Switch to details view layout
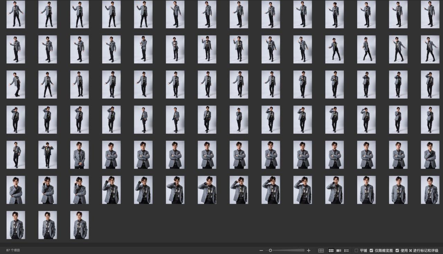Screen dimensions: 443x254 pos(339,251)
